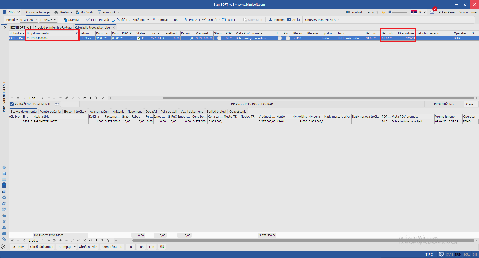Image resolution: width=479 pixels, height=258 pixels.
Task: Switch to Pregled primljenih eFaktura tab
Action: pyautogui.click(x=53, y=27)
